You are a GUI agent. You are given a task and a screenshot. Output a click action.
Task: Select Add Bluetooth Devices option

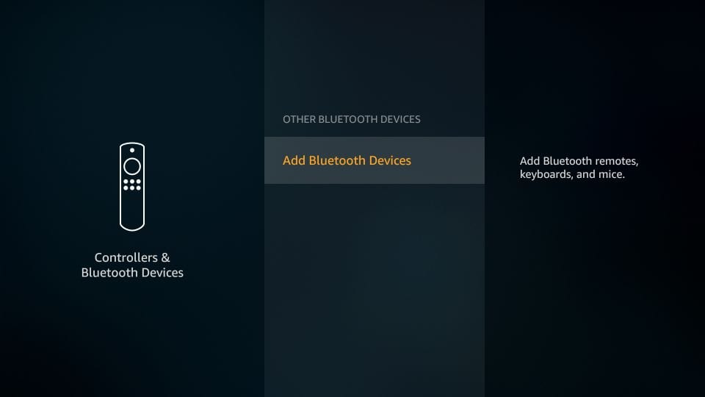click(374, 160)
